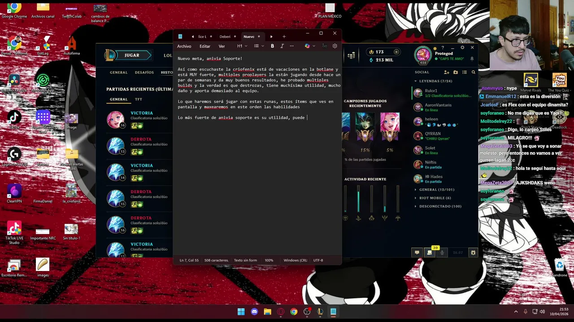Open ClearVPN desktop shortcut
Image resolution: width=574 pixels, height=322 pixels.
[x=14, y=194]
